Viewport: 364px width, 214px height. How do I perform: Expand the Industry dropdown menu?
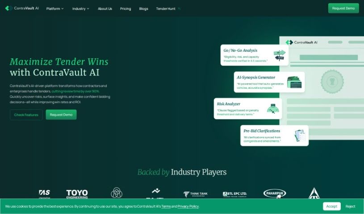coord(80,8)
